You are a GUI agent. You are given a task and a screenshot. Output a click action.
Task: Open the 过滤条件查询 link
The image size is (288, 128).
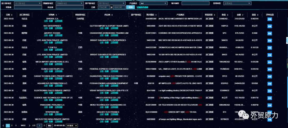tap(142, 7)
